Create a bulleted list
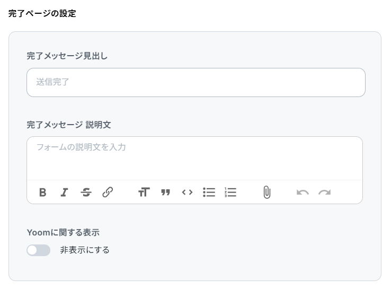Screen dimensions: 391x289 209,192
